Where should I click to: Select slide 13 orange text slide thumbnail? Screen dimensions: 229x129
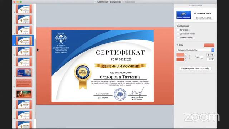24,83
